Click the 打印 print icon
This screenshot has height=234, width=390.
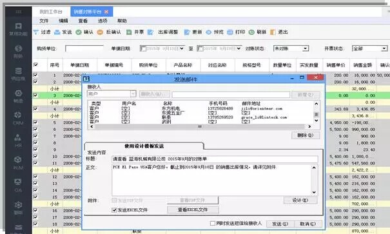230,32
